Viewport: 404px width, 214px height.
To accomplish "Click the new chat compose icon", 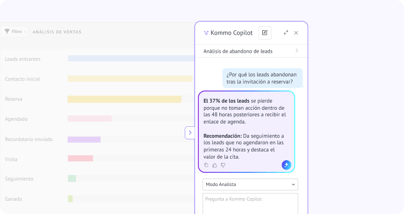I will click(265, 33).
